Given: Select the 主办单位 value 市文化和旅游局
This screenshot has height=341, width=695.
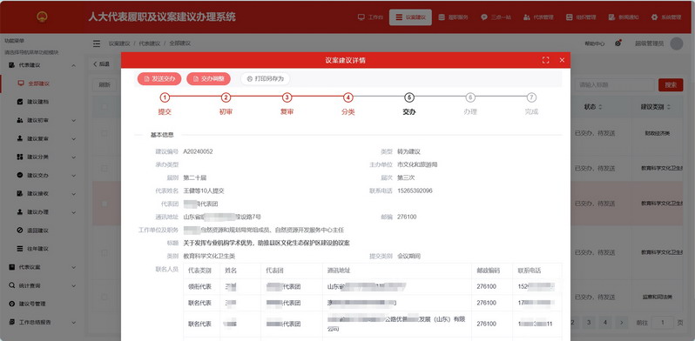Looking at the screenshot, I should 417,164.
